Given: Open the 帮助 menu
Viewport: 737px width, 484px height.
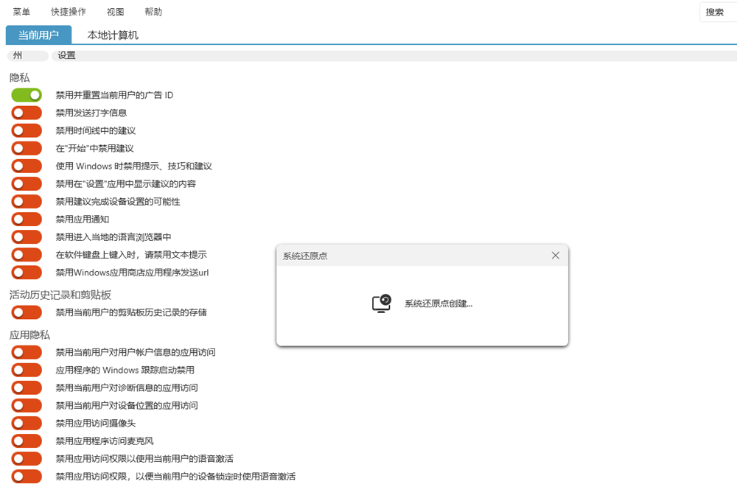Looking at the screenshot, I should point(153,12).
